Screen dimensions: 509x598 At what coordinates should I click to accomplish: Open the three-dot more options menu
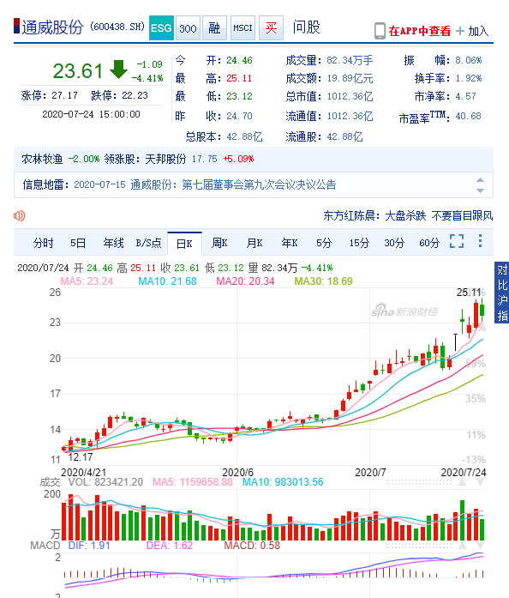[480, 240]
